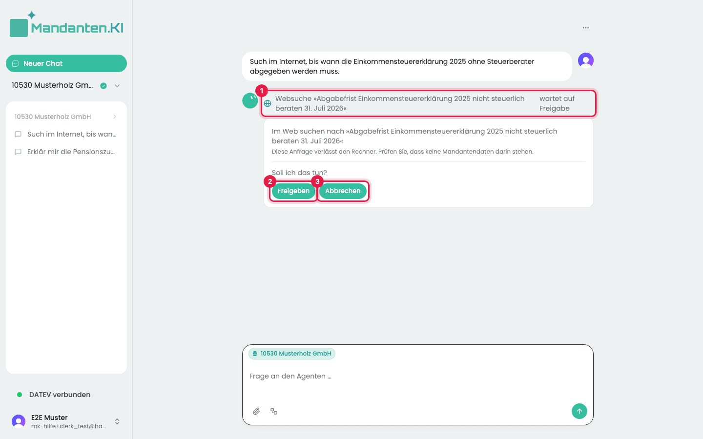Open the three-dots chat options menu
The width and height of the screenshot is (703, 439).
tap(586, 28)
